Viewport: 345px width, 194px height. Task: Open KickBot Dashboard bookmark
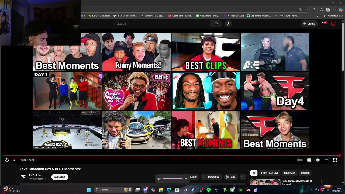tap(99, 16)
